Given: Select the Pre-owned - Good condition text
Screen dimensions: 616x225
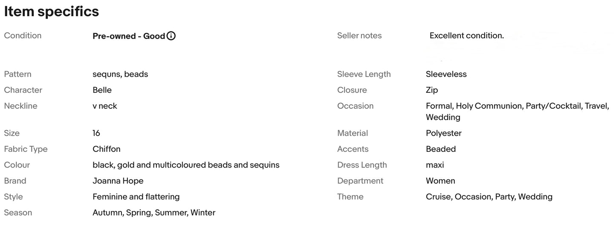Looking at the screenshot, I should (x=129, y=36).
